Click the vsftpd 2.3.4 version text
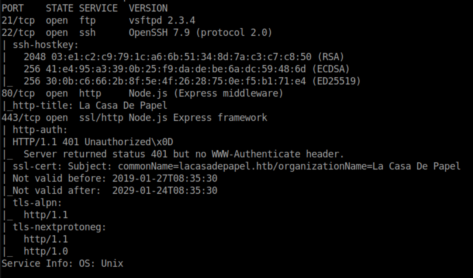 162,20
